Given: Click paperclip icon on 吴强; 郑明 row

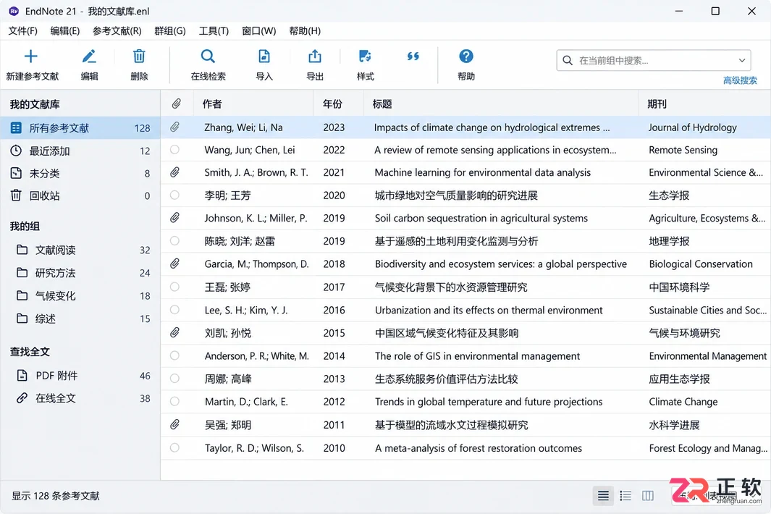Looking at the screenshot, I should point(174,425).
